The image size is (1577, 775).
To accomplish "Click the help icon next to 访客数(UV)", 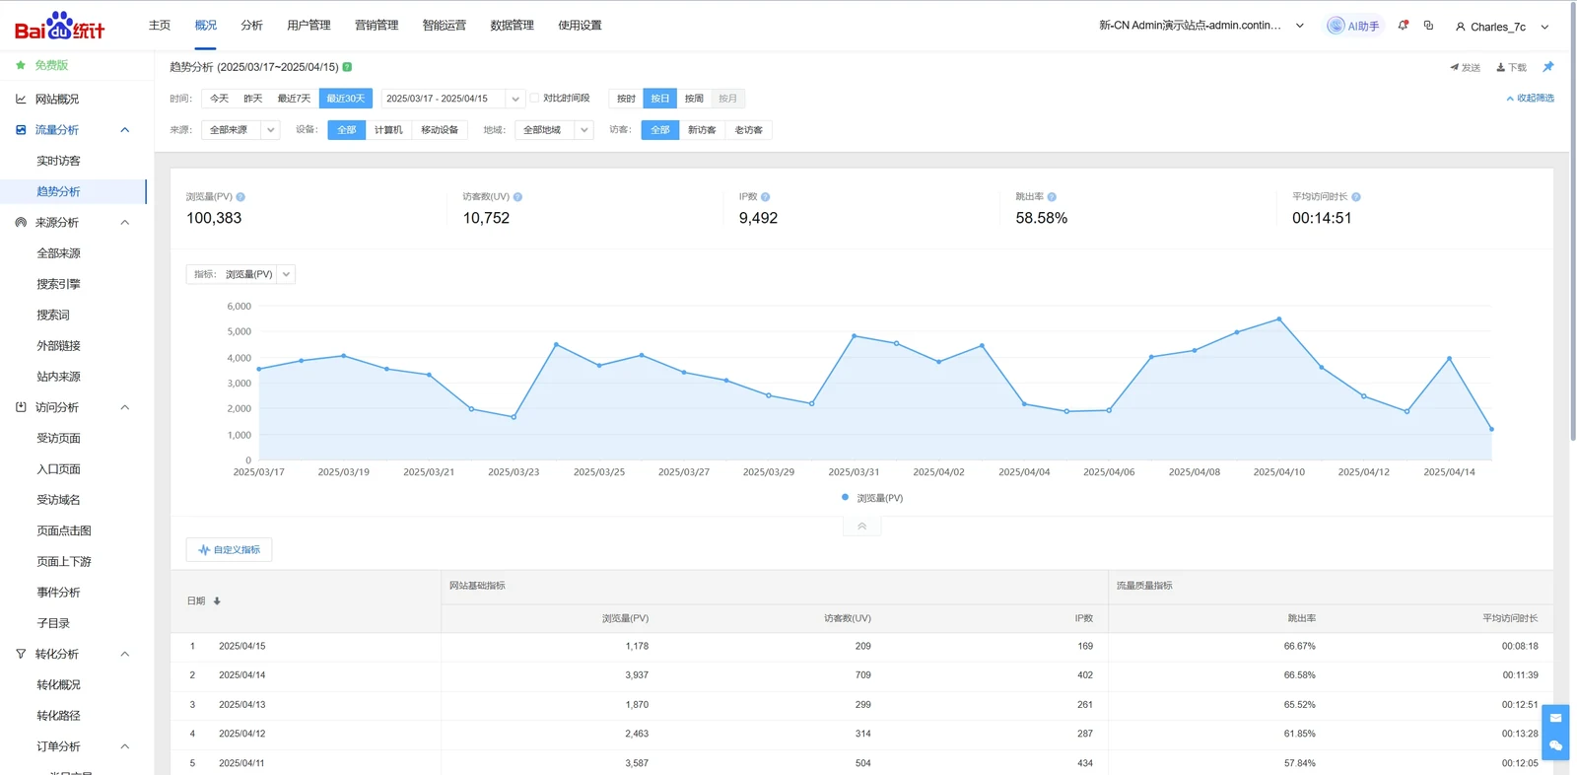I will tap(517, 197).
